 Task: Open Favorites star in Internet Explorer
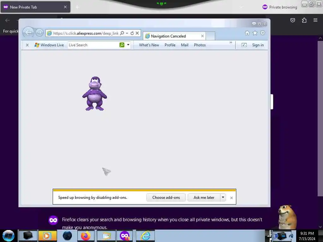pos(255,33)
